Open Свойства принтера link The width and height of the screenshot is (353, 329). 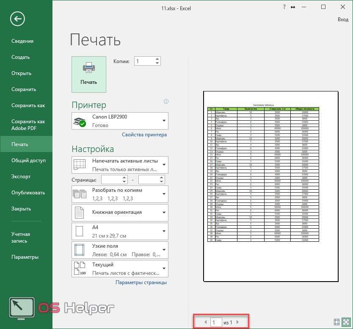[x=144, y=135]
